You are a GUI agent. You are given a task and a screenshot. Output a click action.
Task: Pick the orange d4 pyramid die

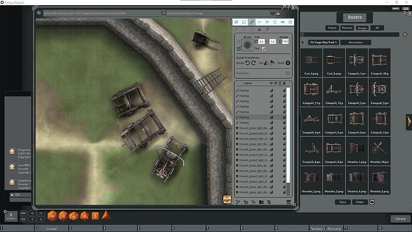pyautogui.click(x=106, y=215)
